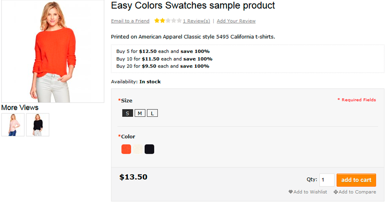Click the heart icon beside Add to Wishlist
The height and width of the screenshot is (205, 388).
[291, 192]
